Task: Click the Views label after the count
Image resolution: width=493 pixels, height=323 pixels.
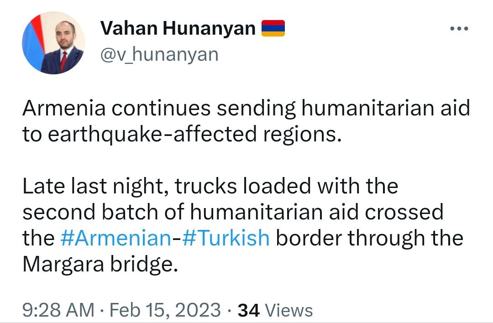Action: pos(289,310)
